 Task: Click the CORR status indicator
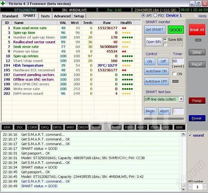pos(32,127)
